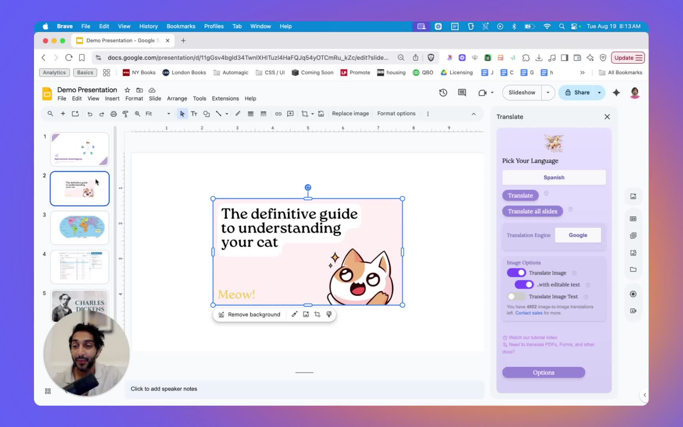Turn off the Translate Image toggle
683x427 pixels.
point(516,273)
